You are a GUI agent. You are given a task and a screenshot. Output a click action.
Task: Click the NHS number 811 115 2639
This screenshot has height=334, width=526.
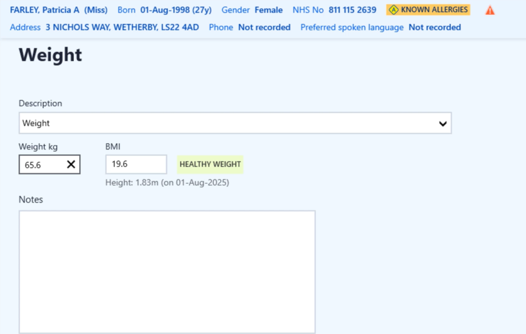(x=352, y=10)
